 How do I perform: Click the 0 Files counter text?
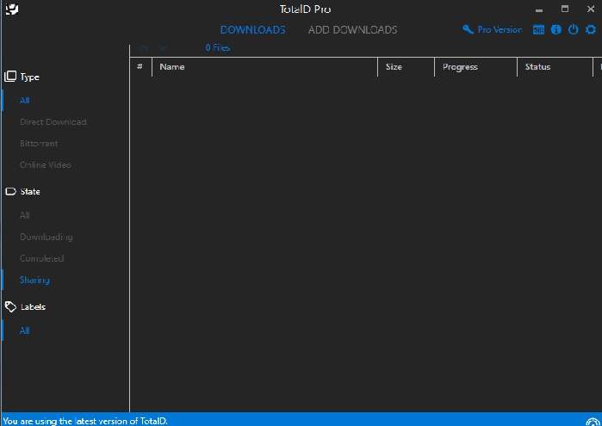[218, 47]
